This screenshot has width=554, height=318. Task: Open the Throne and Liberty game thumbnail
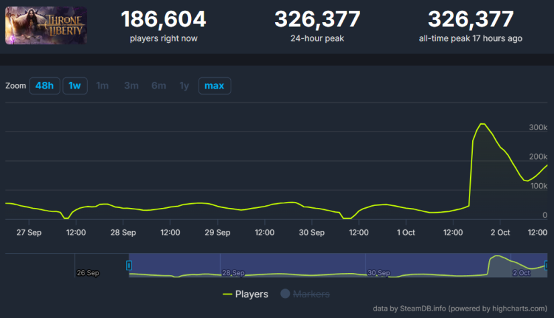(46, 25)
